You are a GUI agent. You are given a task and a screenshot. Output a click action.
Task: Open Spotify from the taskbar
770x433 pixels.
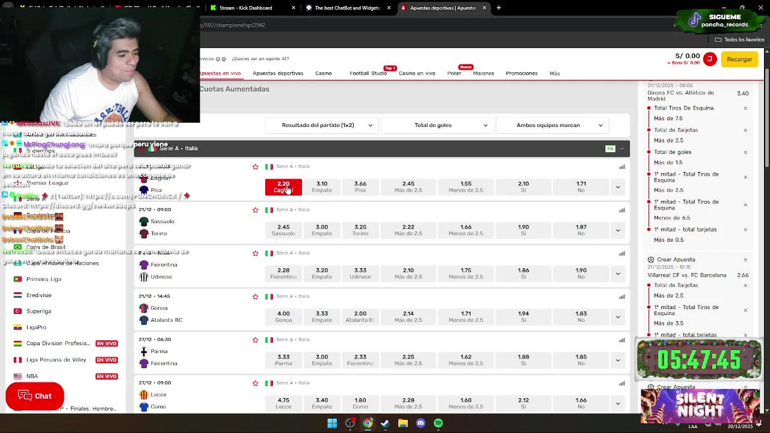(438, 423)
